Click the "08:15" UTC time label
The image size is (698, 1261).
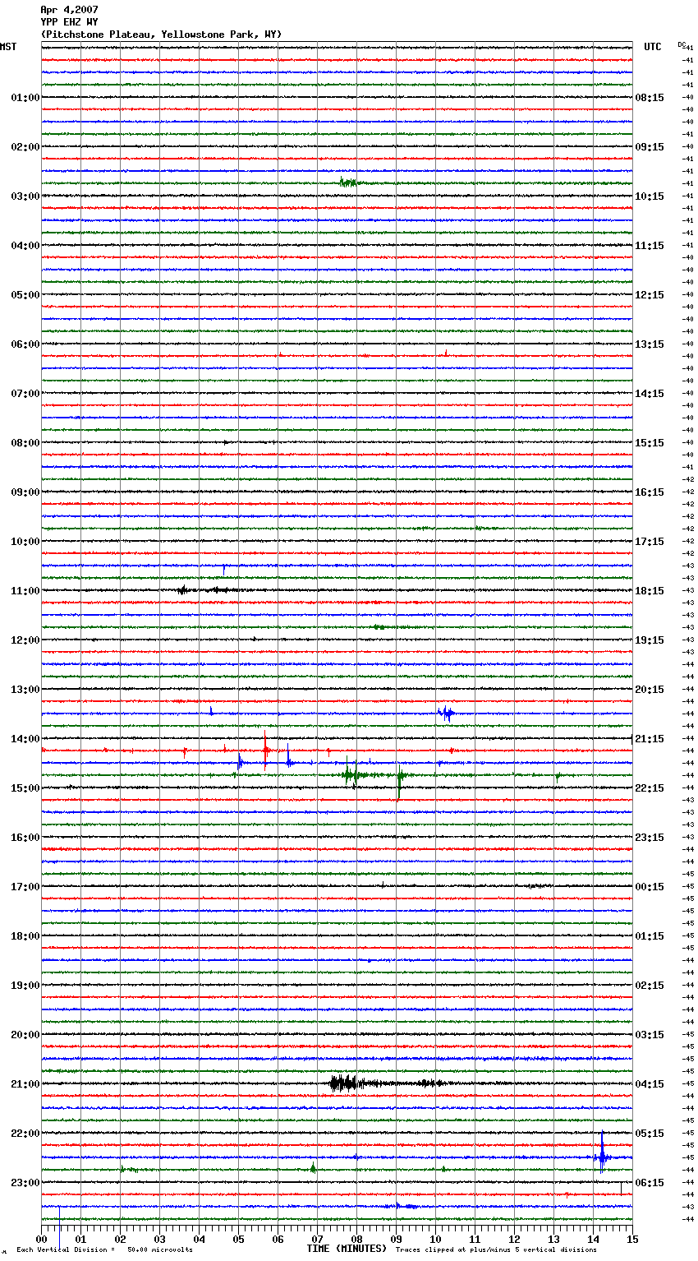tap(650, 98)
